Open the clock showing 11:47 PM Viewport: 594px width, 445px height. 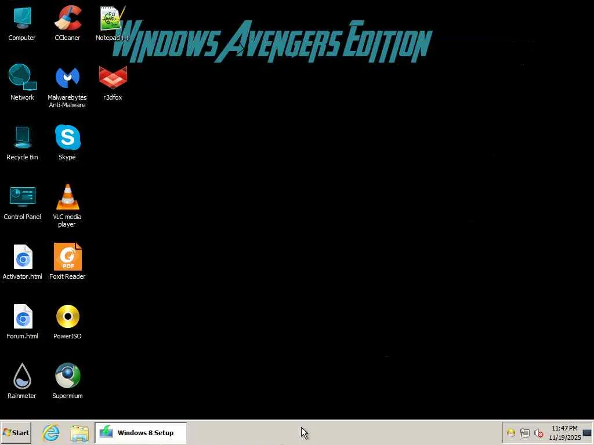click(564, 433)
